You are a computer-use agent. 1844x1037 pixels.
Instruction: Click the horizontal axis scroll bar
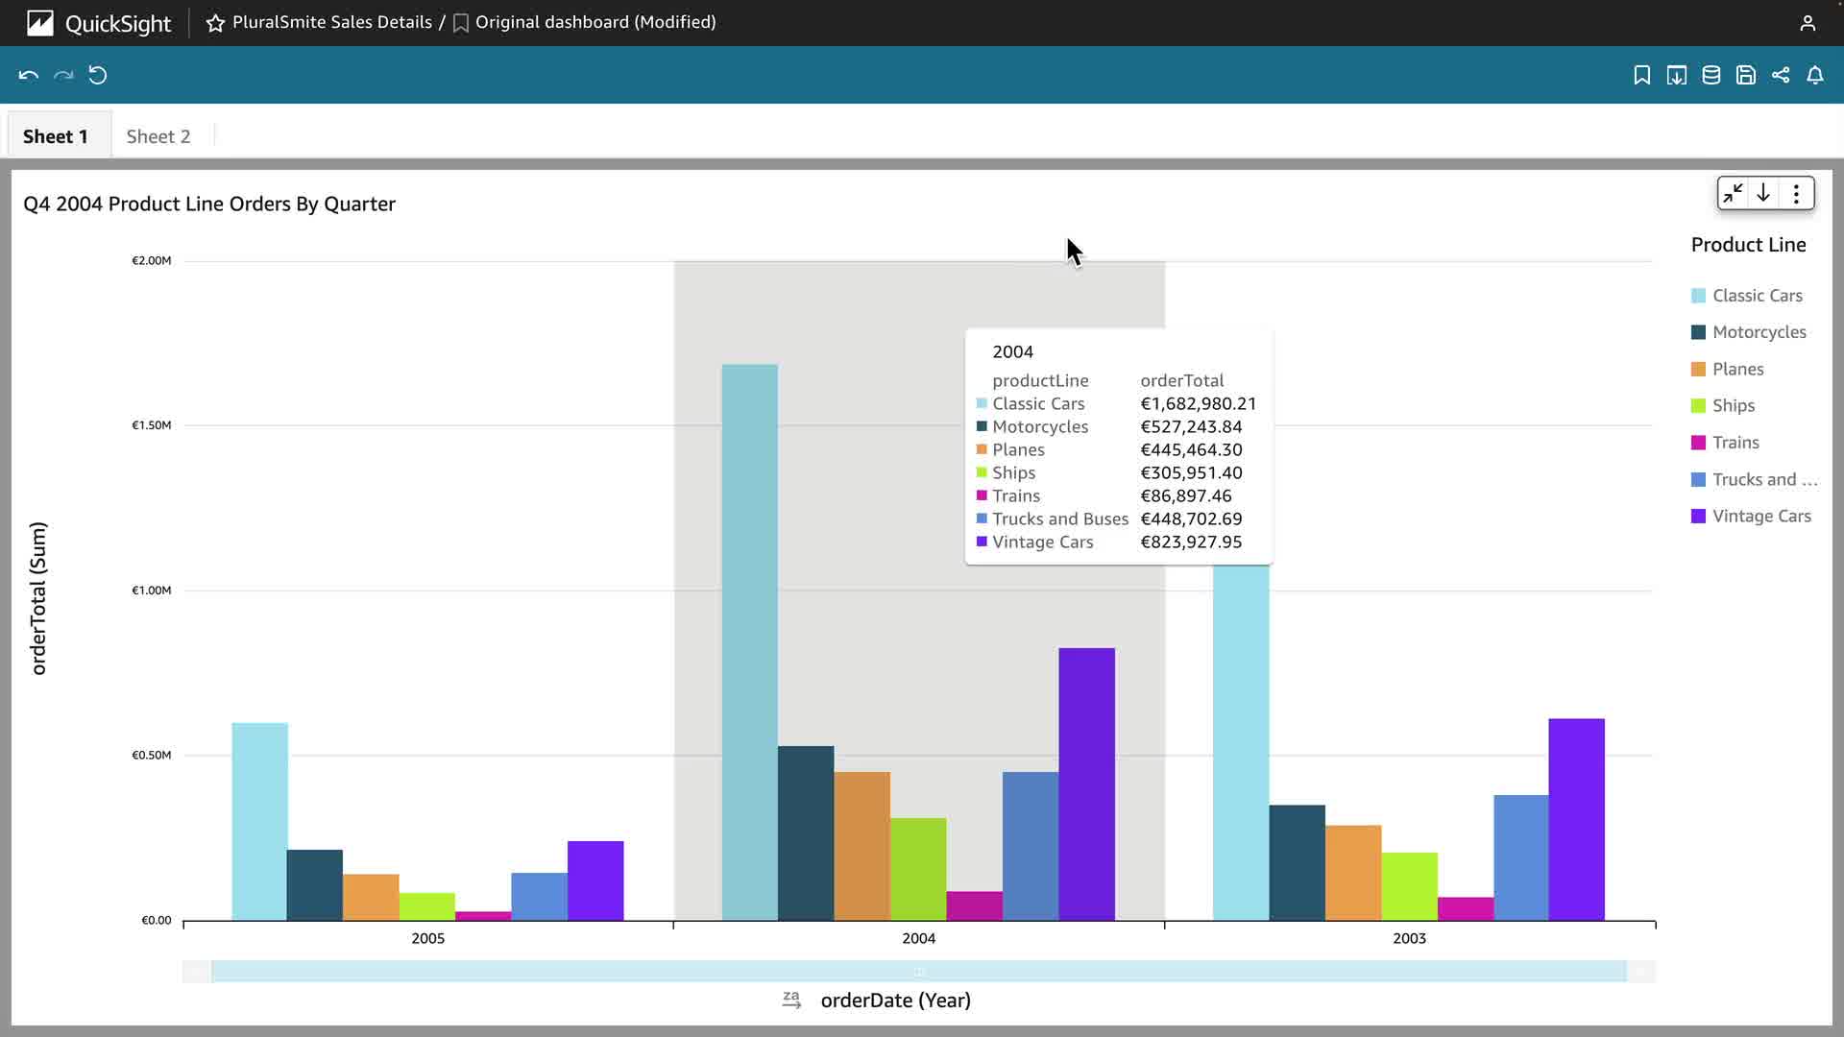coord(918,972)
